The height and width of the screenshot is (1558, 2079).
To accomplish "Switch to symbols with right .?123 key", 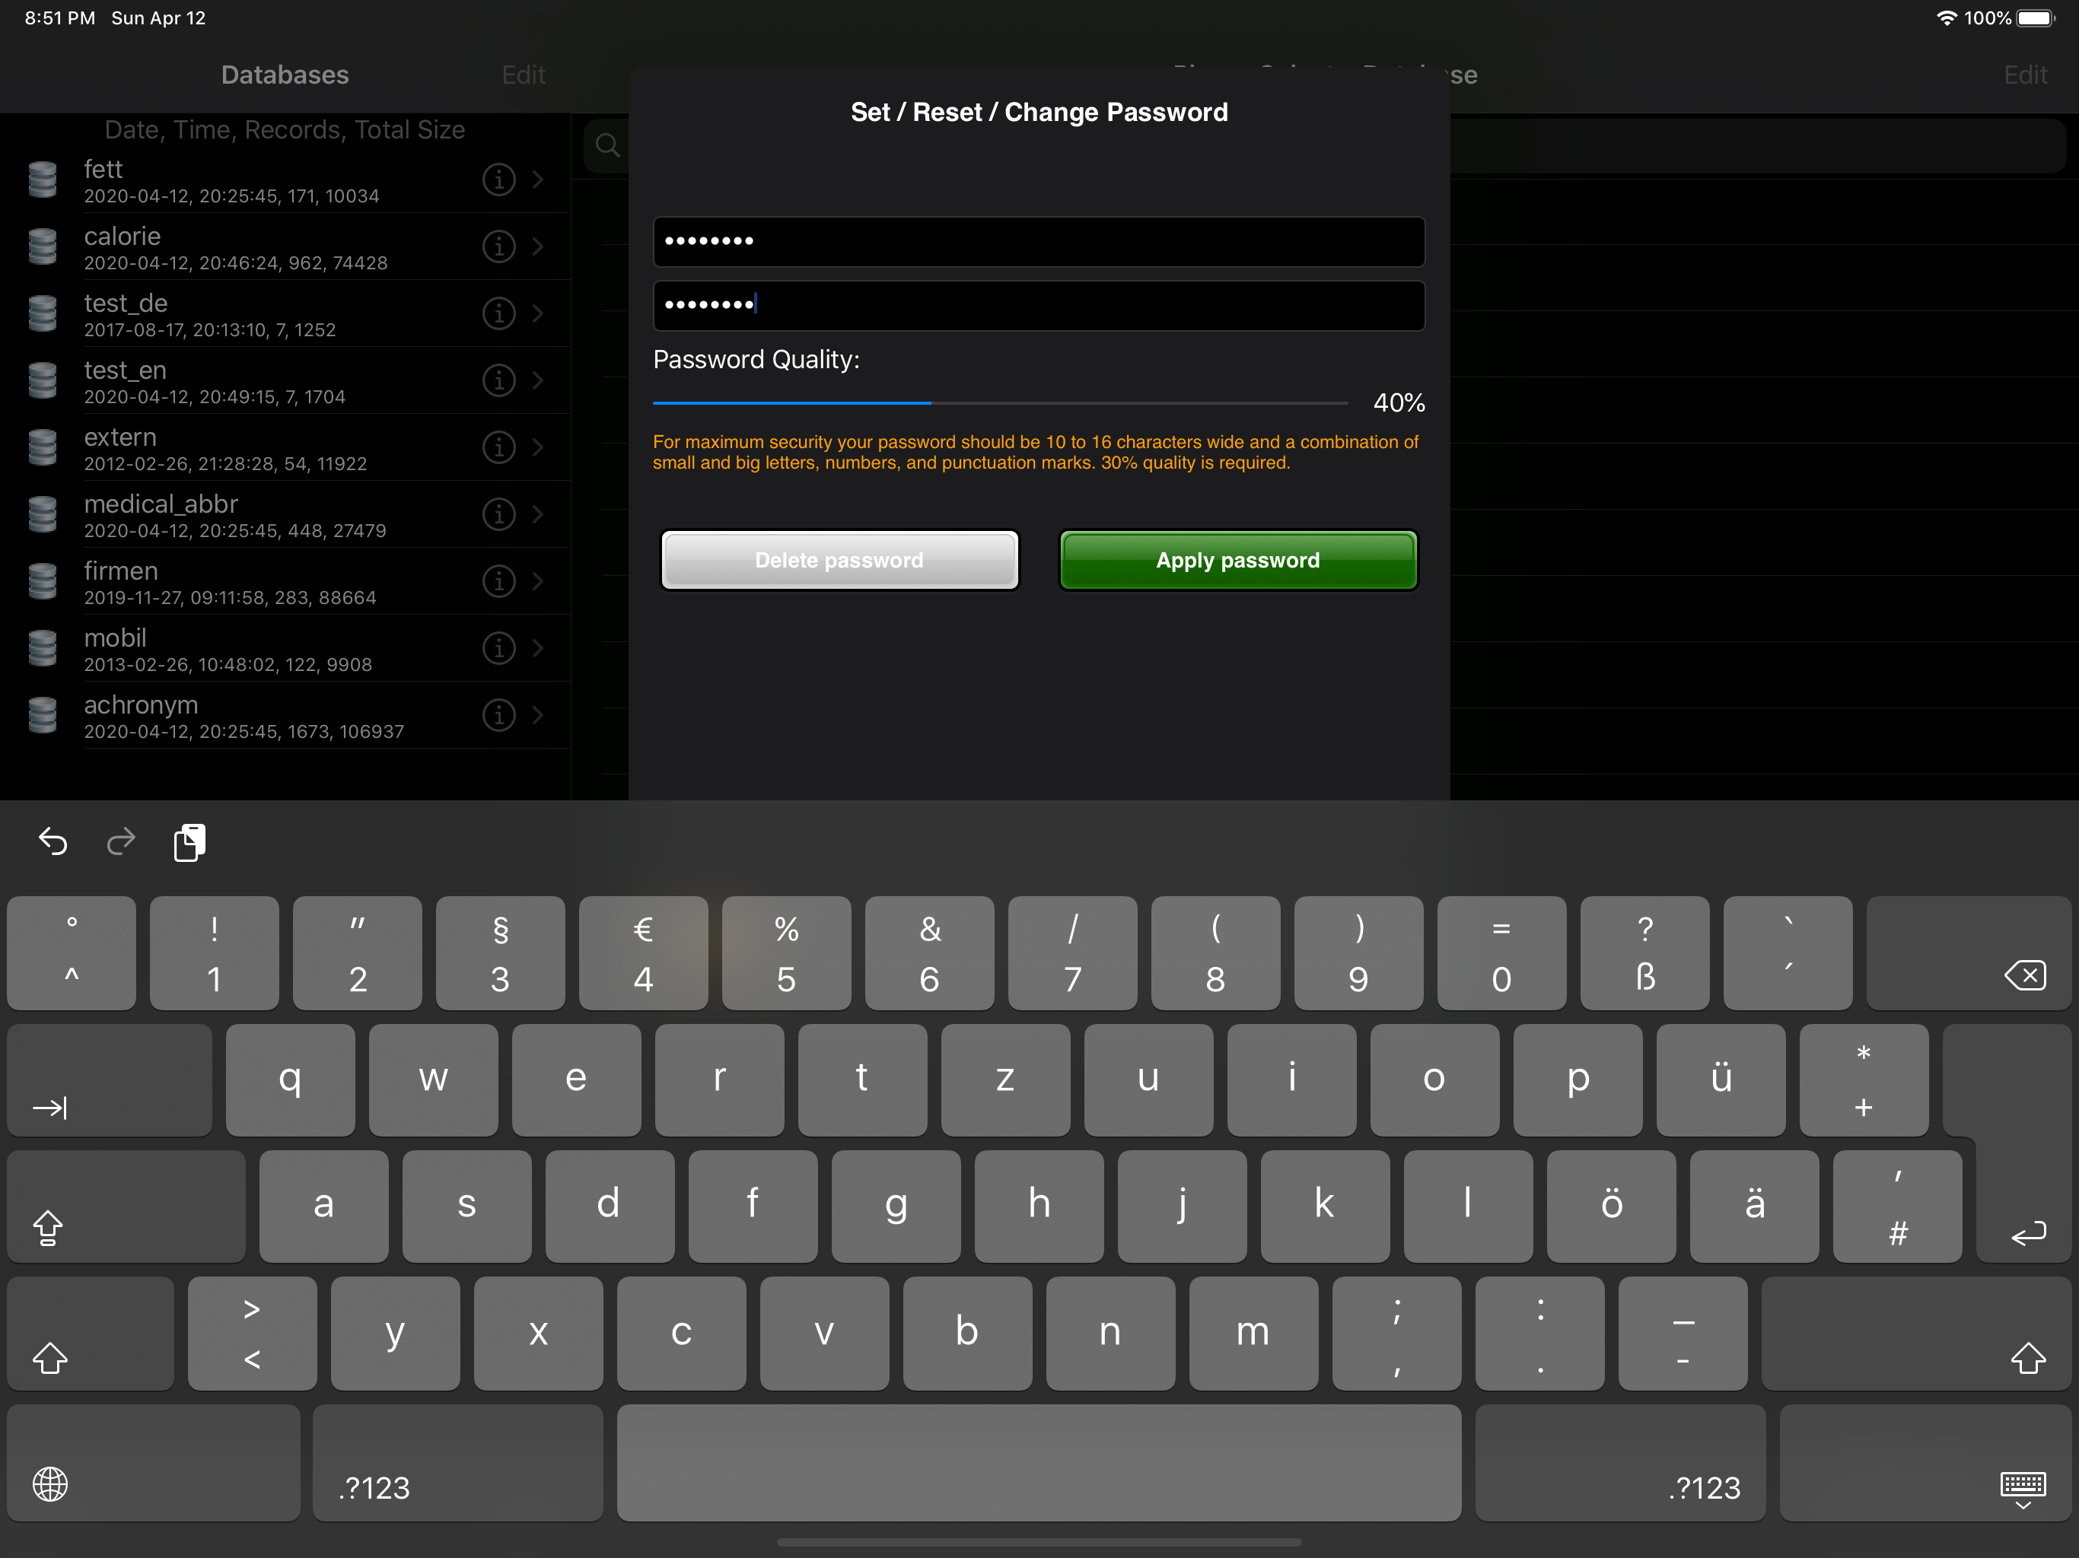I will (1620, 1462).
